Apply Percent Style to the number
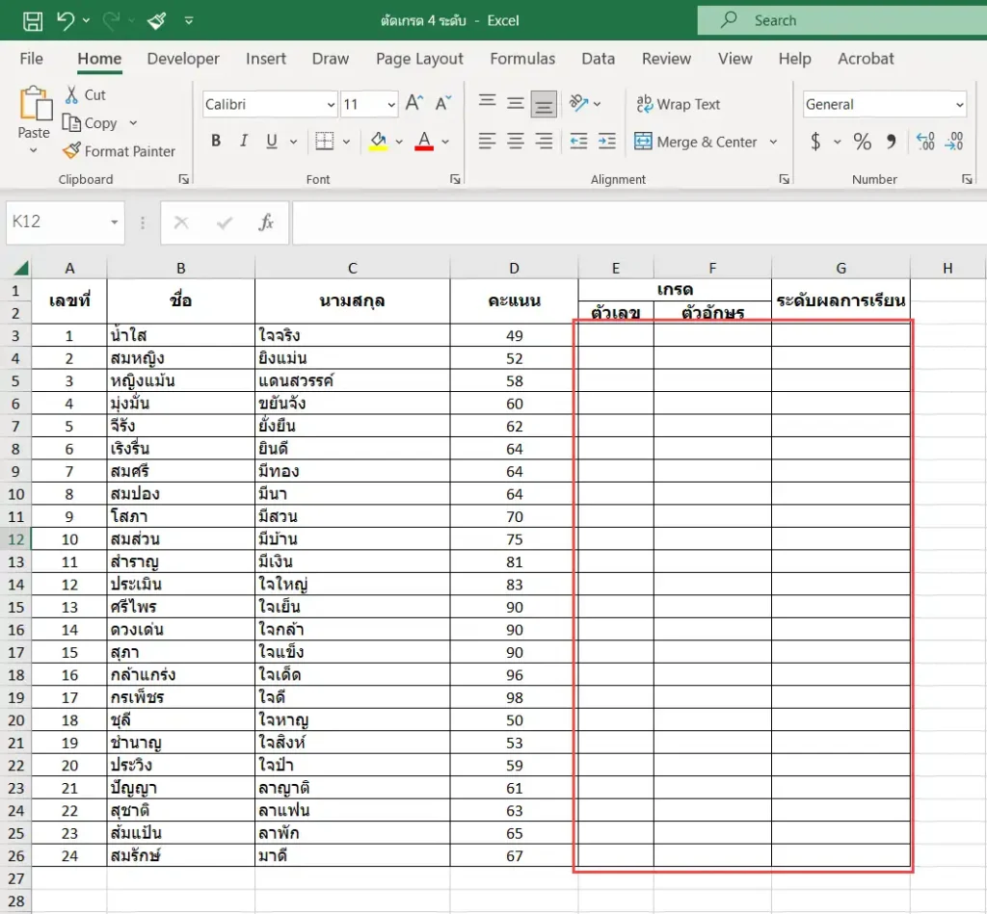 tap(862, 142)
